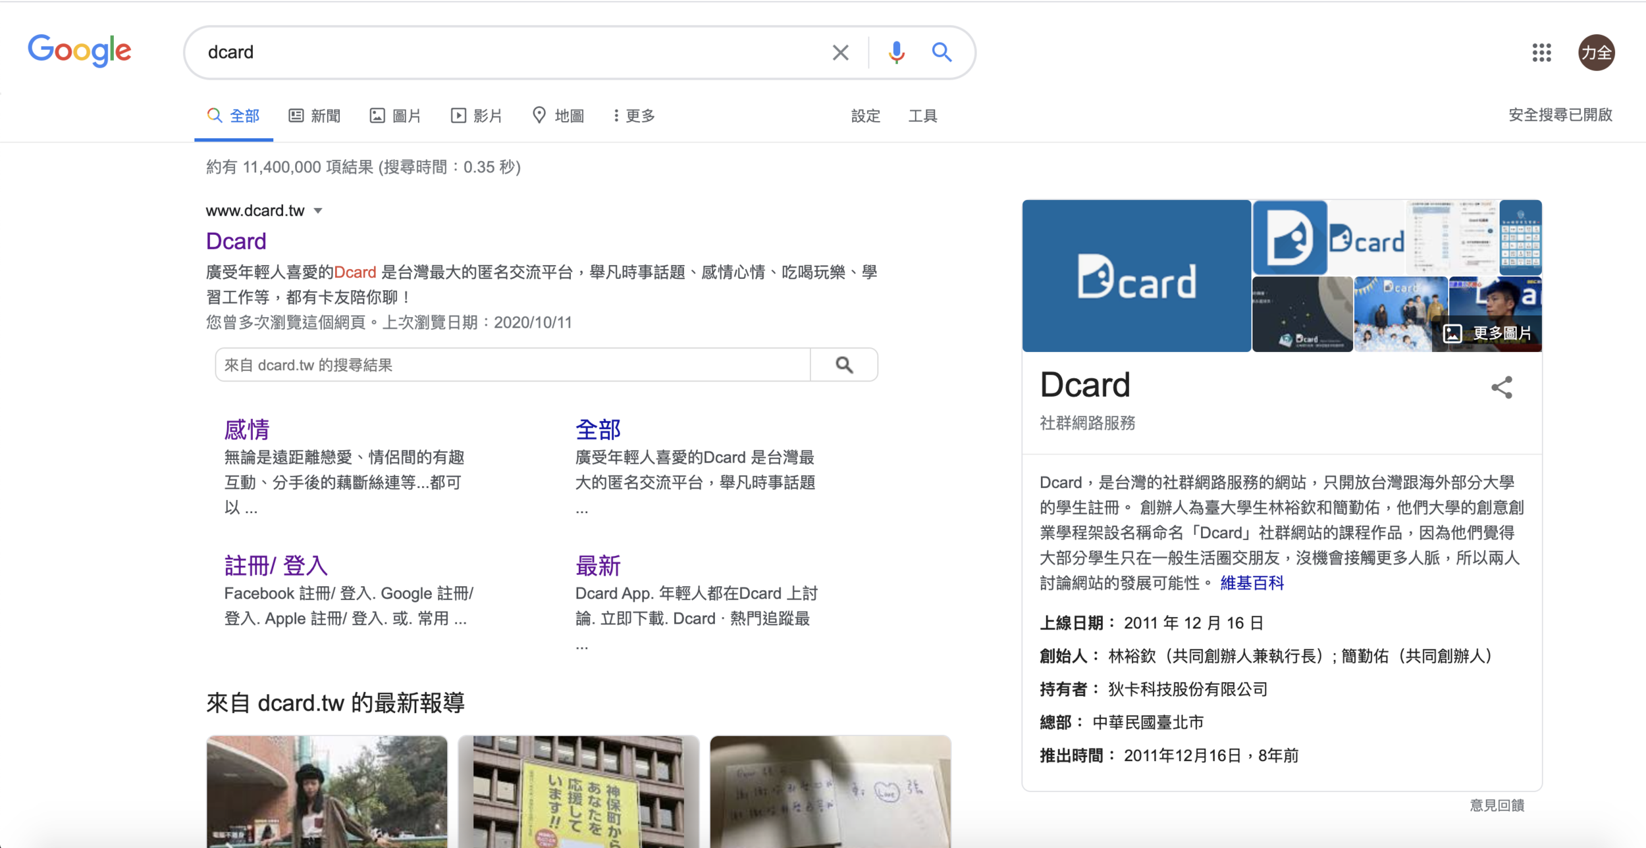Start voice search with microphone icon

click(896, 53)
